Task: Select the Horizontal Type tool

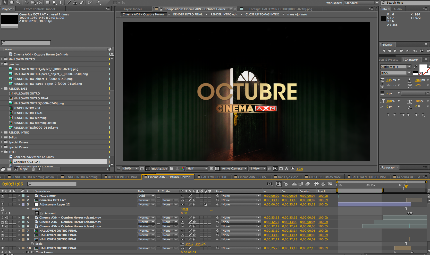Action: (61, 2)
